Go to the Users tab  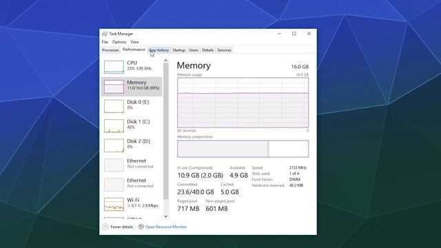coord(194,50)
